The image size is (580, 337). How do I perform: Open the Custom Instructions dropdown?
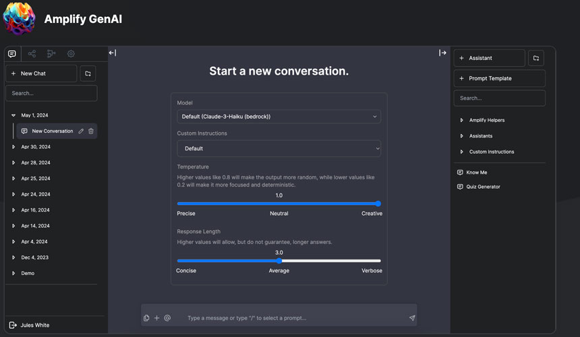(x=279, y=148)
